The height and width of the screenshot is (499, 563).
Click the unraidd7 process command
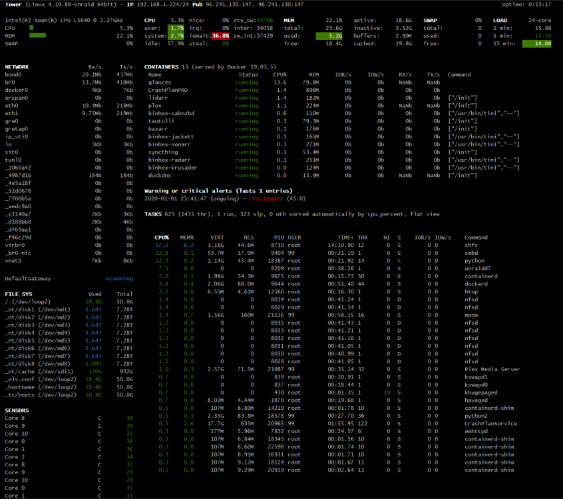coord(478,269)
